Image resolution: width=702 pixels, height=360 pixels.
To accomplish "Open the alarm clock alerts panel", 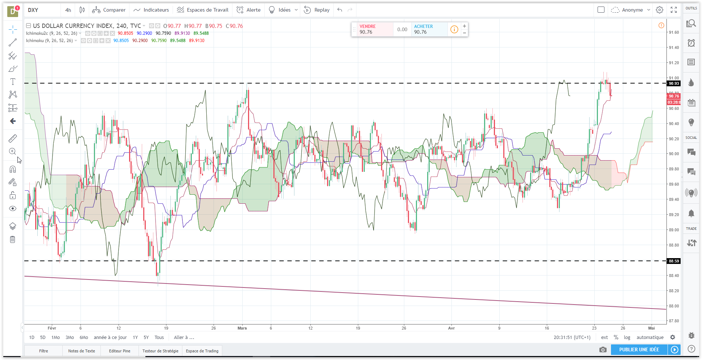I will [691, 43].
